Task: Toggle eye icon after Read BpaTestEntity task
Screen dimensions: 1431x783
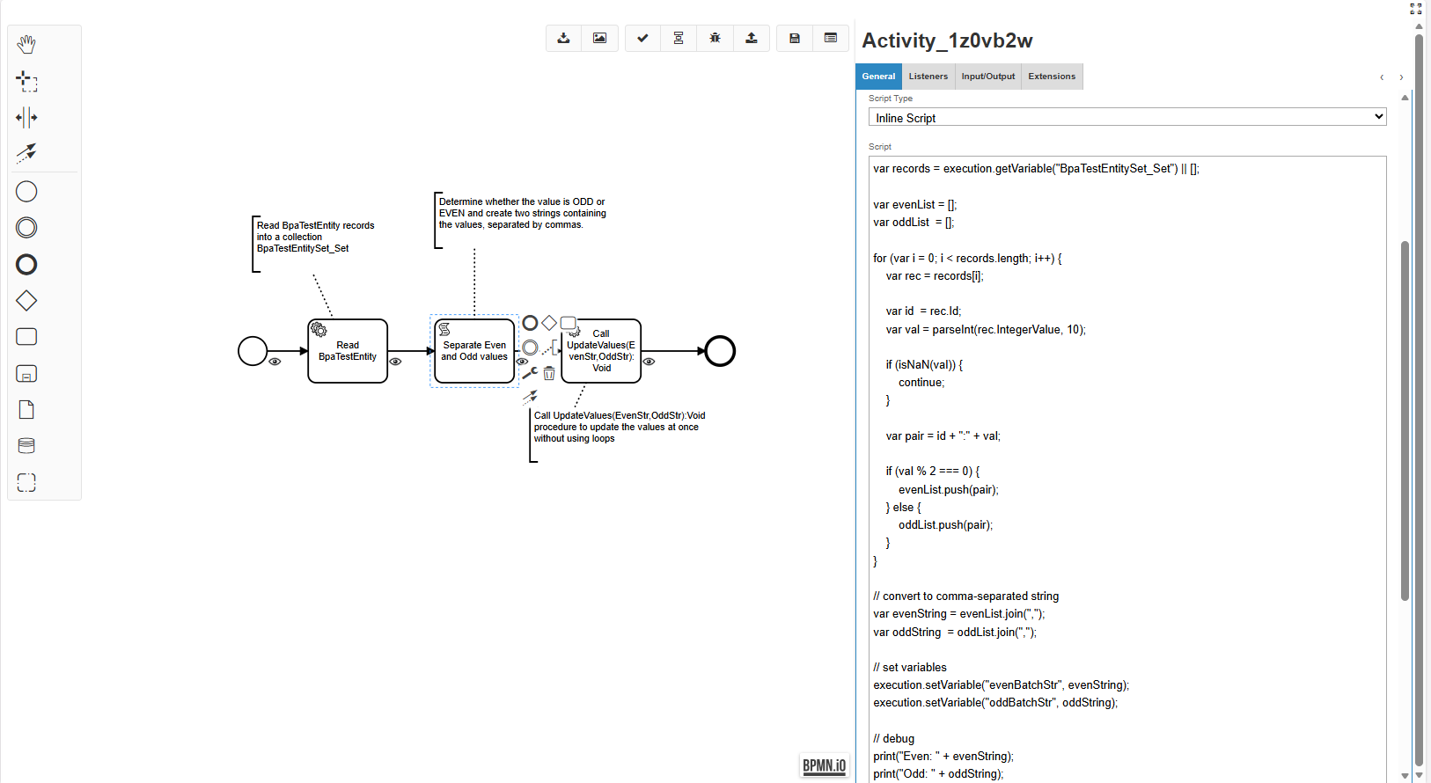Action: click(395, 362)
